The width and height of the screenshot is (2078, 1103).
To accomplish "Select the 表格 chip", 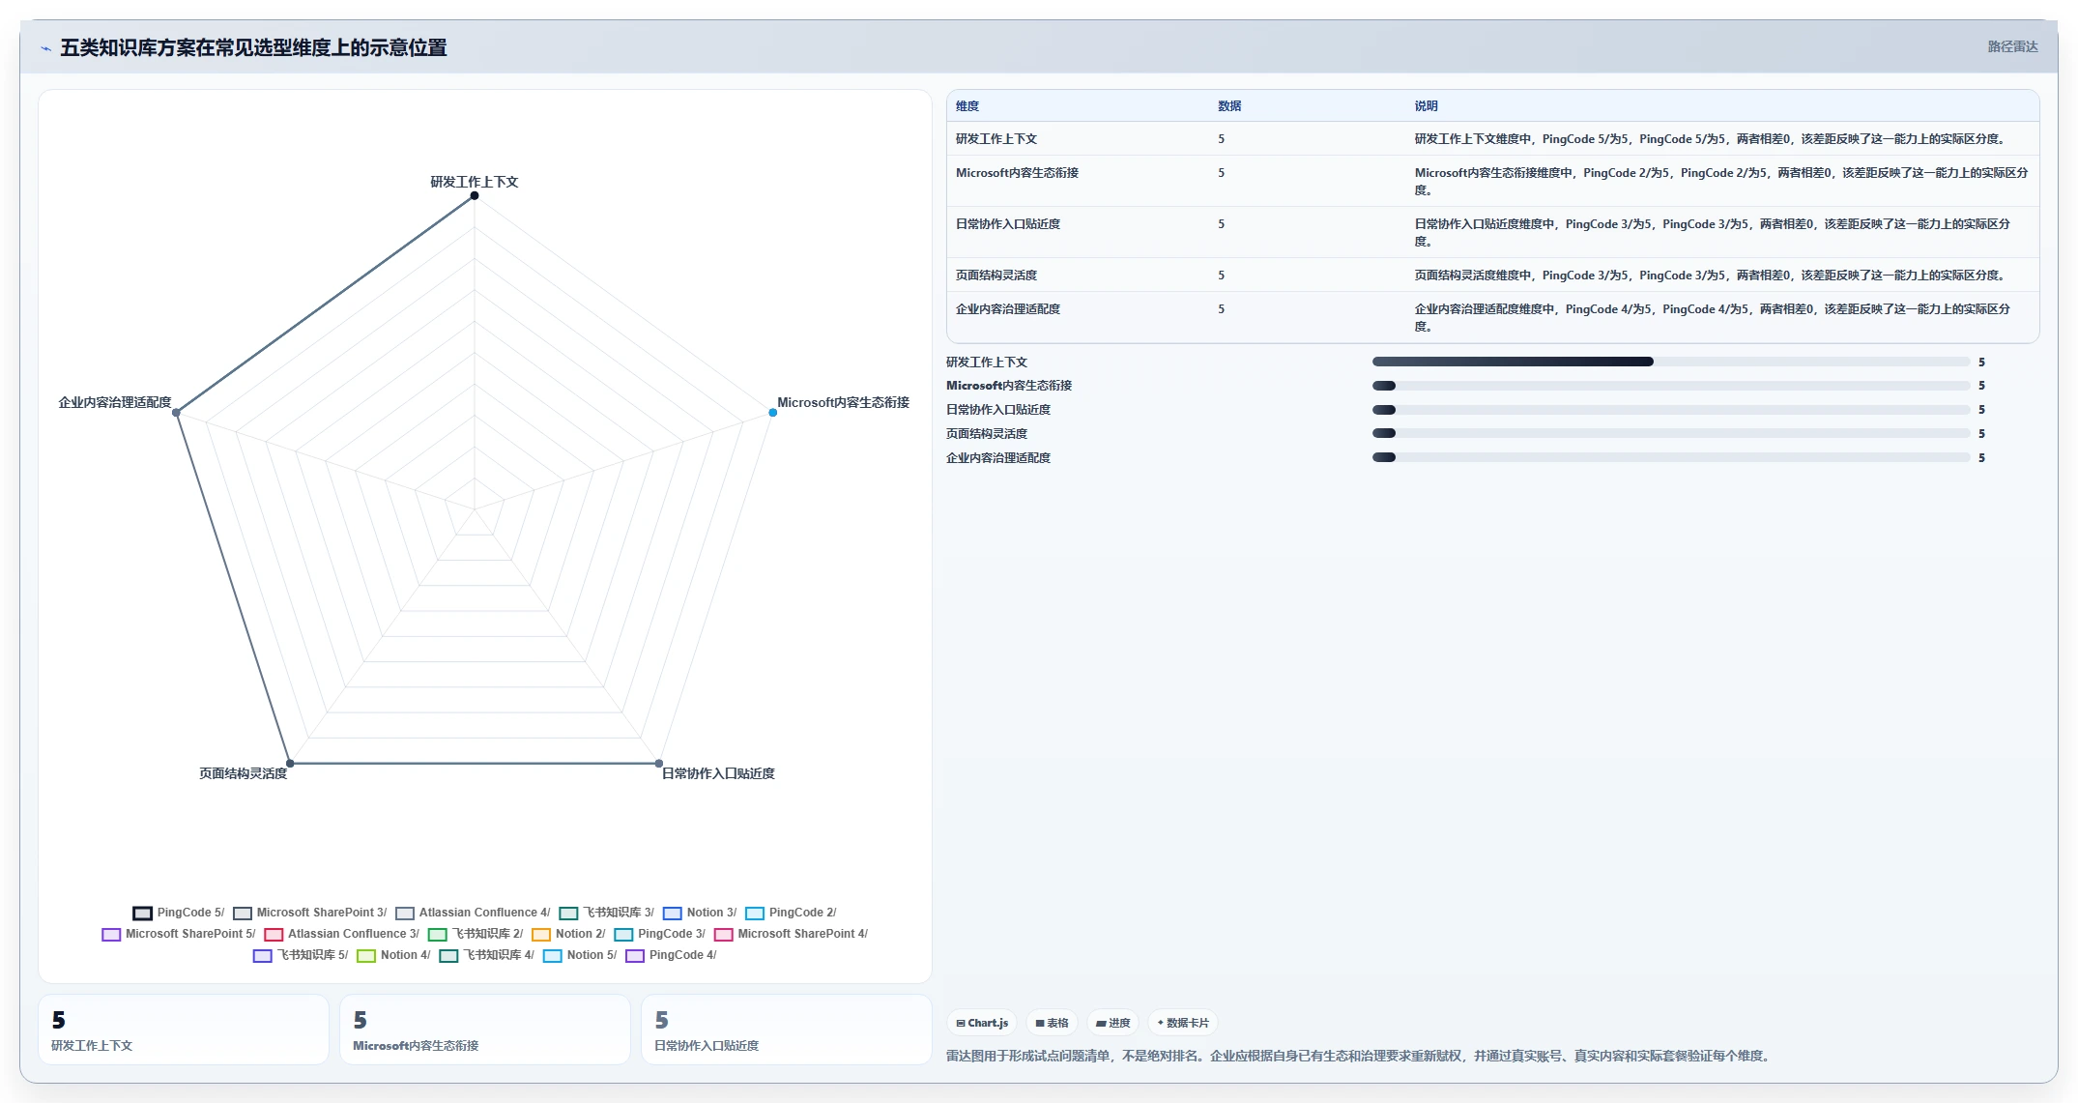I will 1053,1023.
